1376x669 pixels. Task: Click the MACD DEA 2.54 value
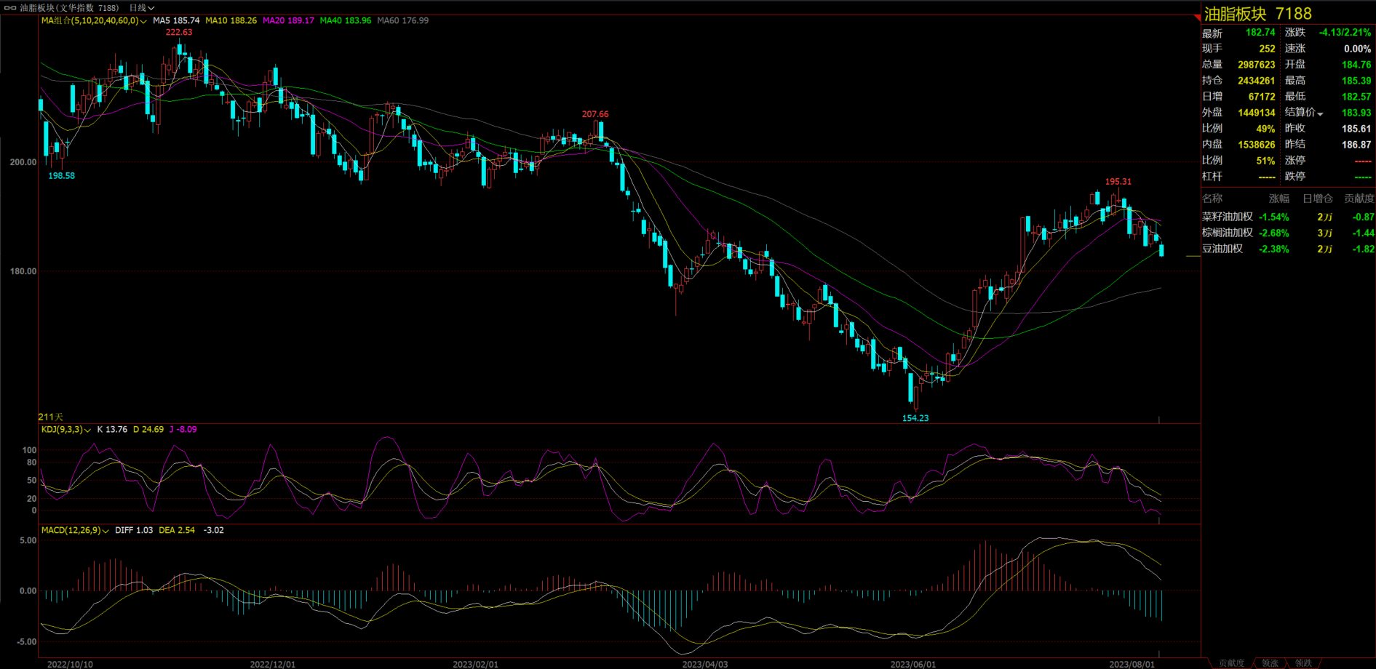177,530
